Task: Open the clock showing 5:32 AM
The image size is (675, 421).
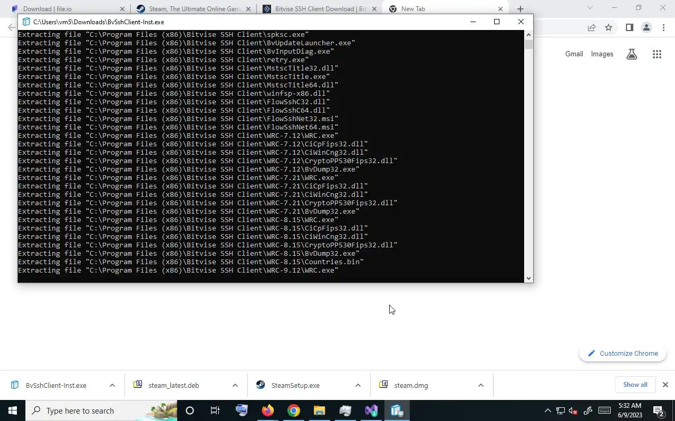Action: (630, 410)
